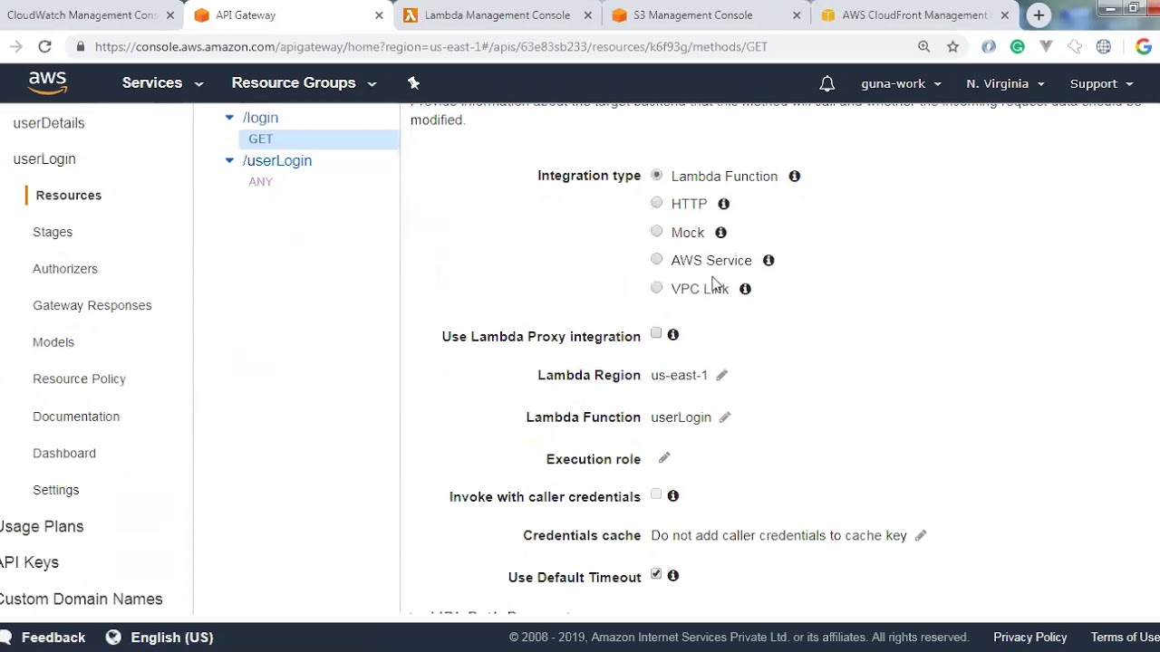This screenshot has width=1160, height=652.
Task: Open the N. Virginia region dropdown
Action: pos(1005,83)
